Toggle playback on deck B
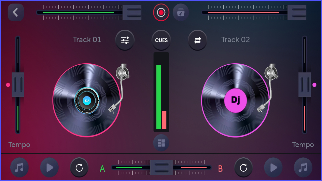322x181 pixels. [x=273, y=167]
